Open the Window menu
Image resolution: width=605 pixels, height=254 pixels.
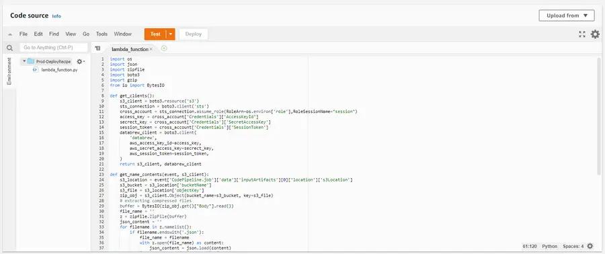123,34
